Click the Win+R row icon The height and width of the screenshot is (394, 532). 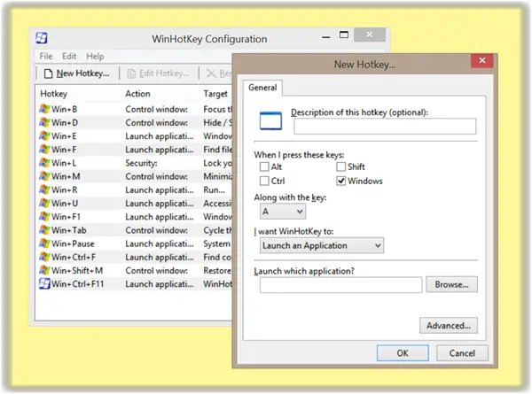pos(44,189)
